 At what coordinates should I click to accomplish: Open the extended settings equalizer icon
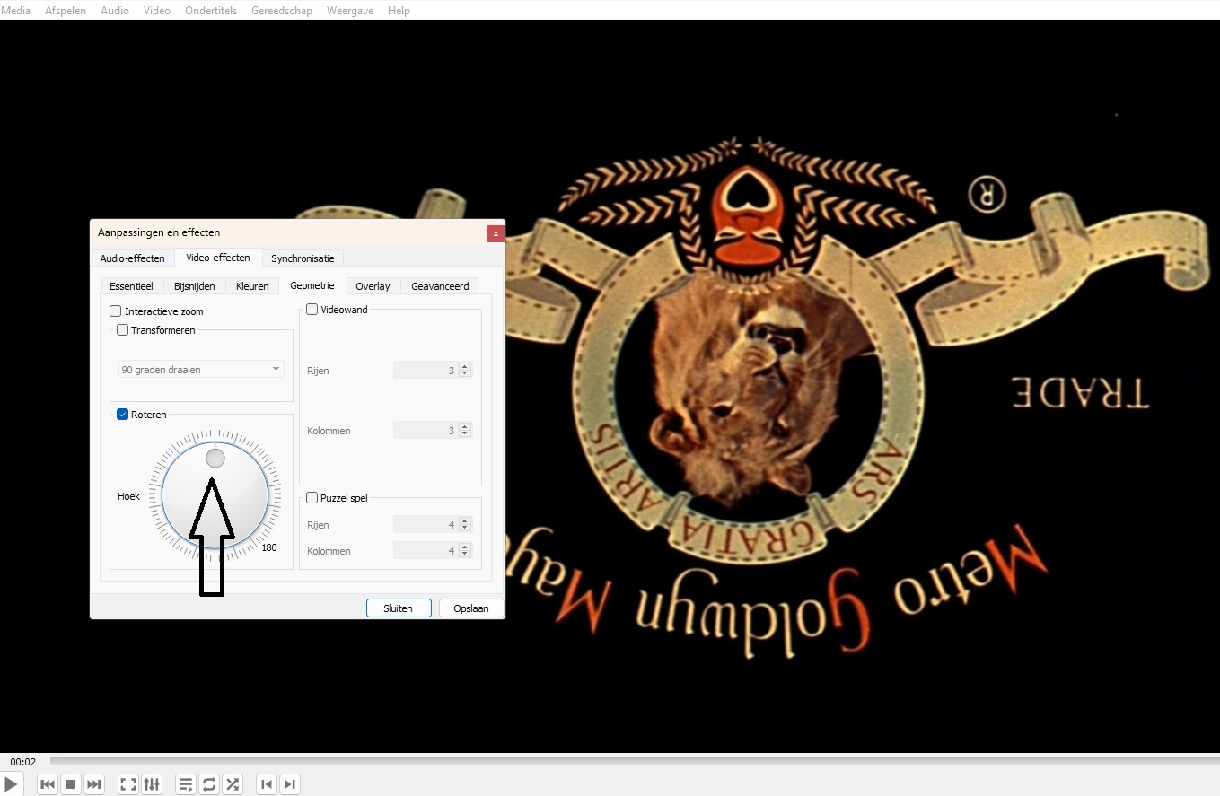point(152,784)
